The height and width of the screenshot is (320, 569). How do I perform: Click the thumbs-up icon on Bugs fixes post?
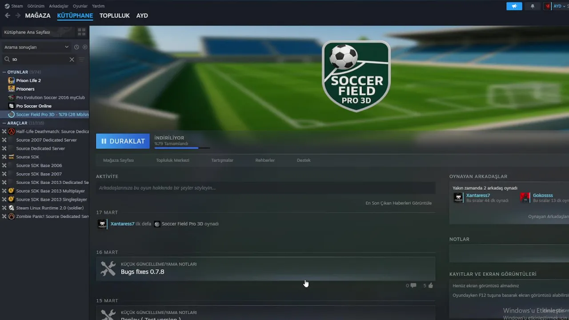(x=430, y=285)
